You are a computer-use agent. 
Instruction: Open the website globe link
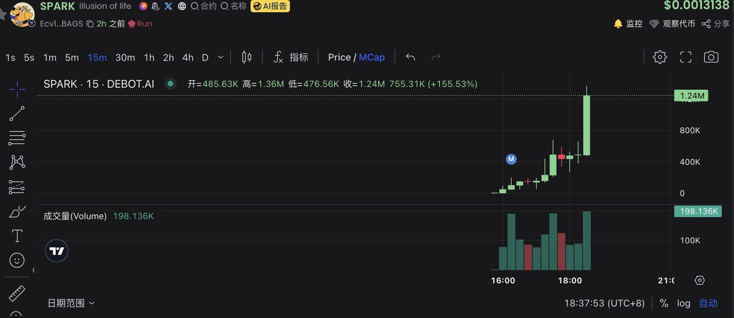(182, 6)
